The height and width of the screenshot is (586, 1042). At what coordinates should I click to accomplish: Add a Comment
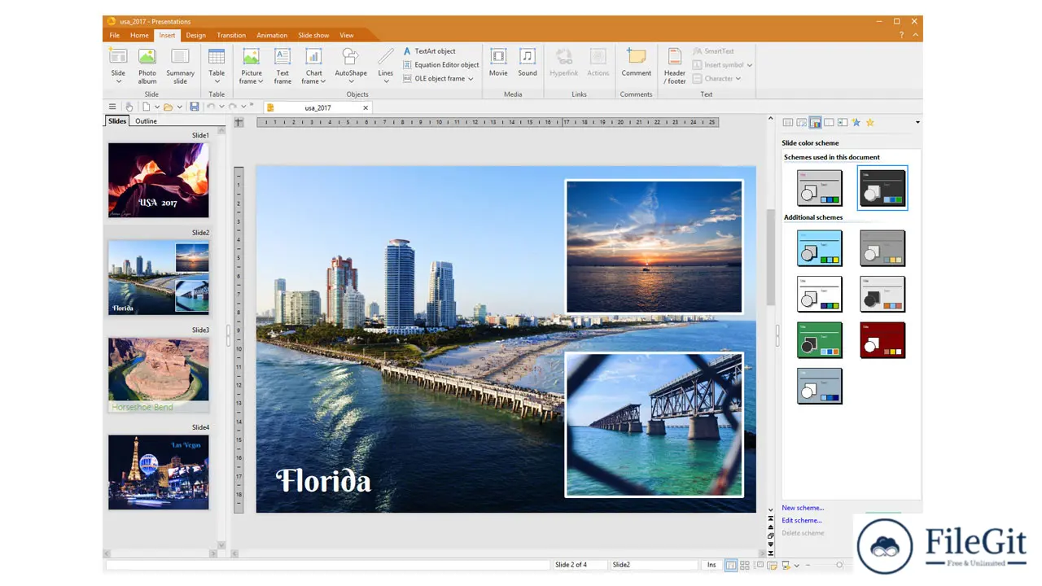[x=636, y=62]
